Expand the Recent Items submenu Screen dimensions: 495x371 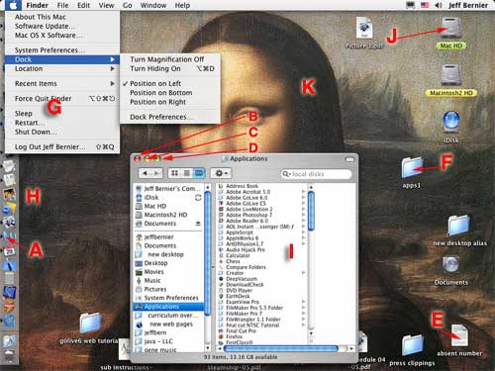(x=62, y=83)
